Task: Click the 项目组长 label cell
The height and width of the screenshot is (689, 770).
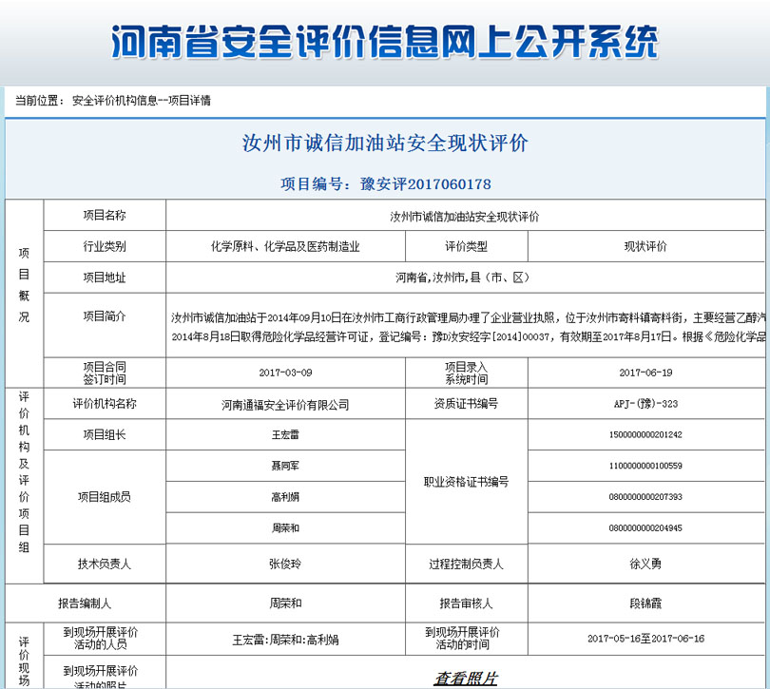Action: 105,434
